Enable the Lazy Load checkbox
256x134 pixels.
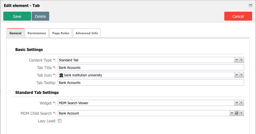coord(60,121)
